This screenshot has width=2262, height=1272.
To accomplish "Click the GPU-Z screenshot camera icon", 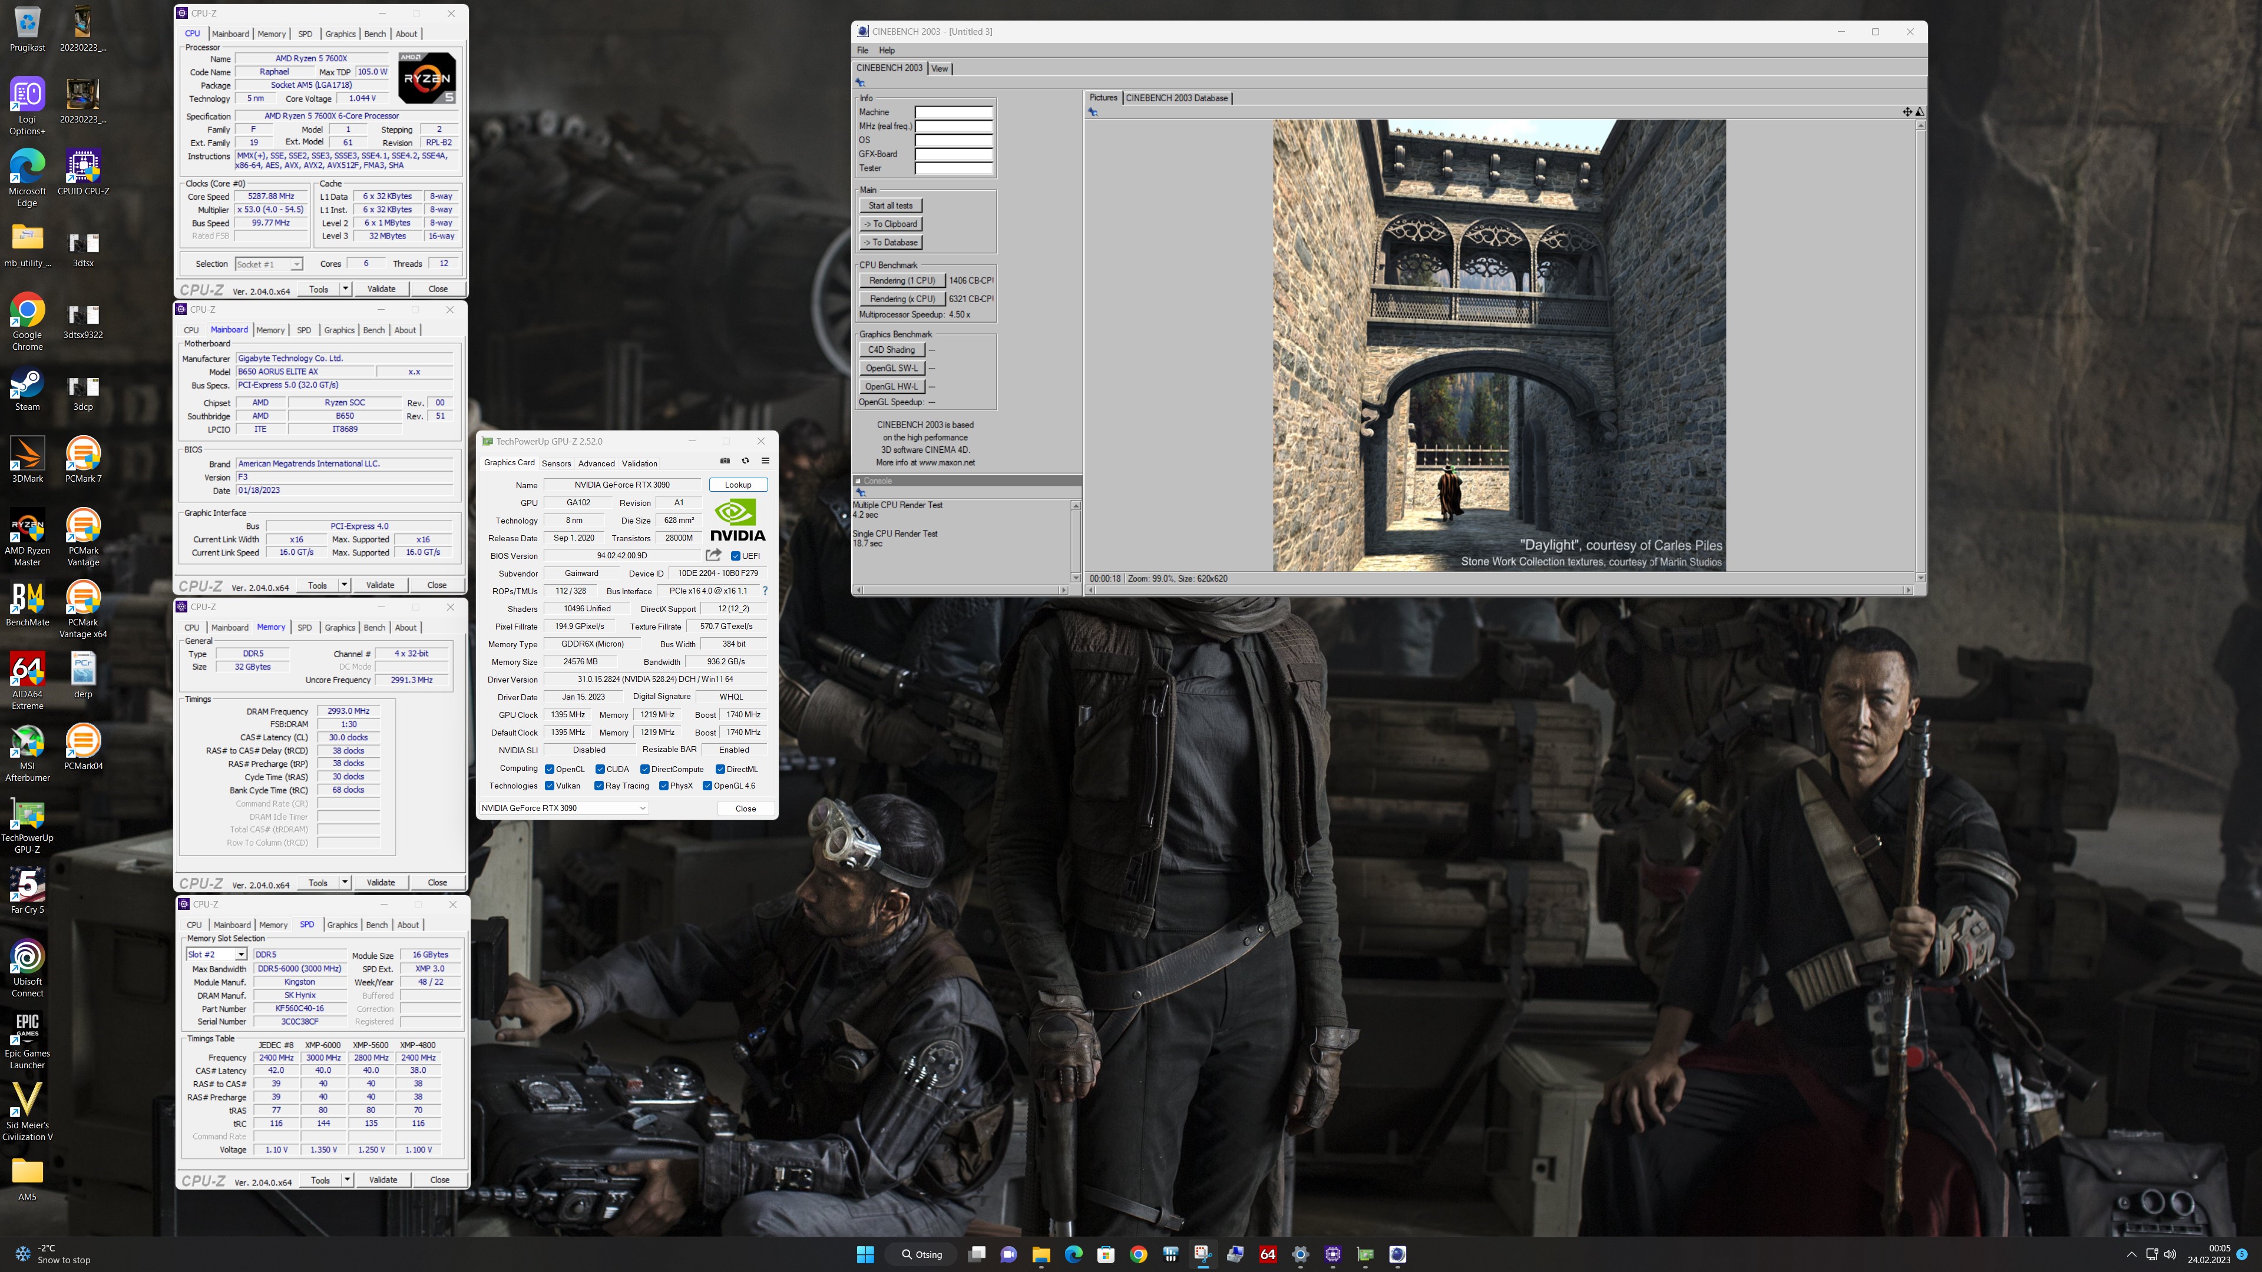I will click(x=725, y=461).
